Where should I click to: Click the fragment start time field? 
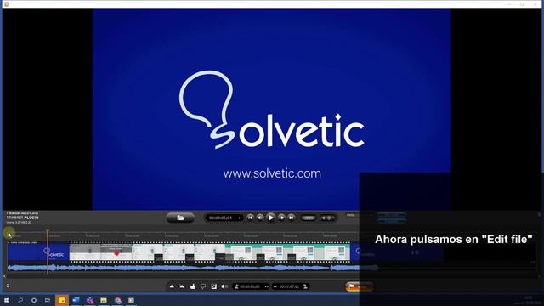point(250,286)
